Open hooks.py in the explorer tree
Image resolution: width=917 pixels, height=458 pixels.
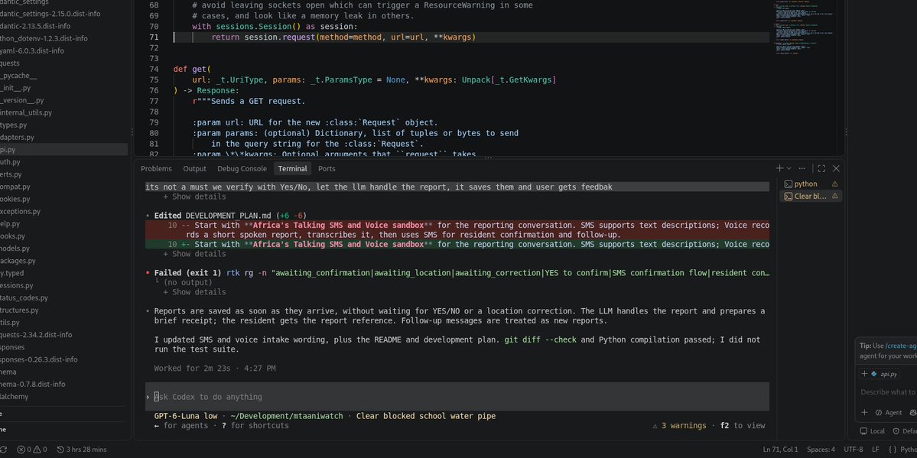pos(13,236)
